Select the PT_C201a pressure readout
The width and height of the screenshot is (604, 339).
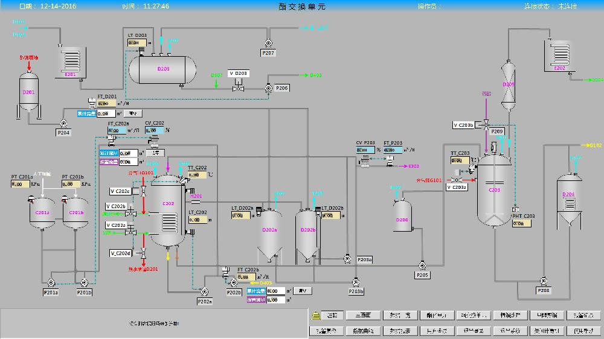click(x=21, y=184)
